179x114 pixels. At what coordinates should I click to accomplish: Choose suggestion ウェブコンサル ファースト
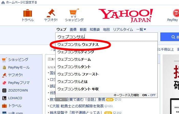pyautogui.click(x=107, y=74)
